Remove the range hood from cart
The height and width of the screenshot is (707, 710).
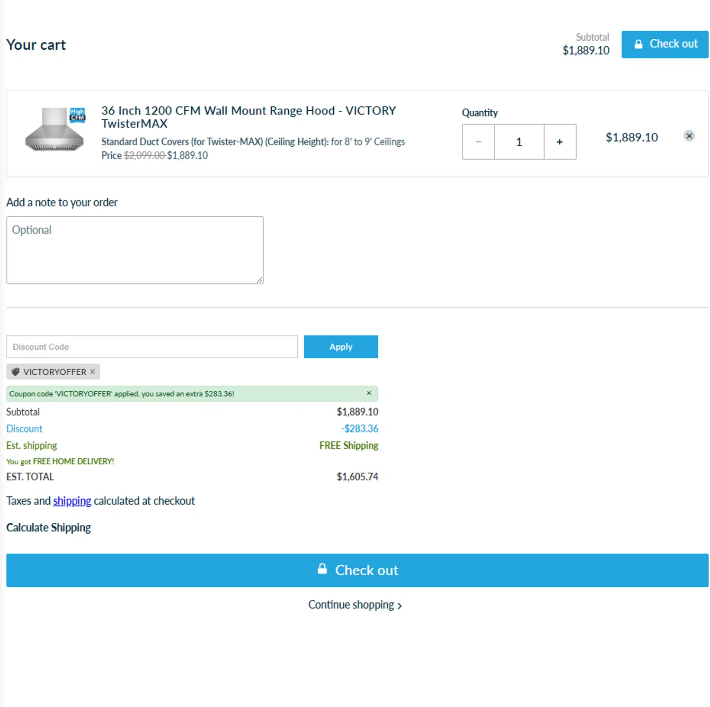689,136
